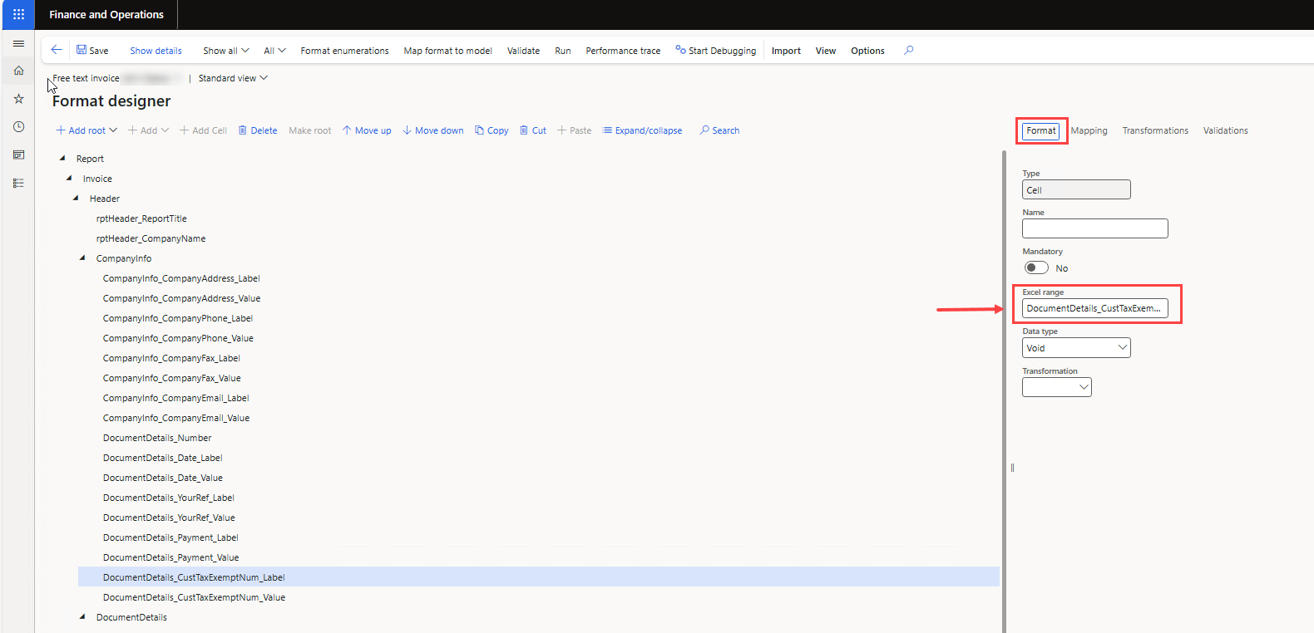The width and height of the screenshot is (1314, 633).
Task: Open Favorites star icon in sidebar
Action: coord(18,99)
